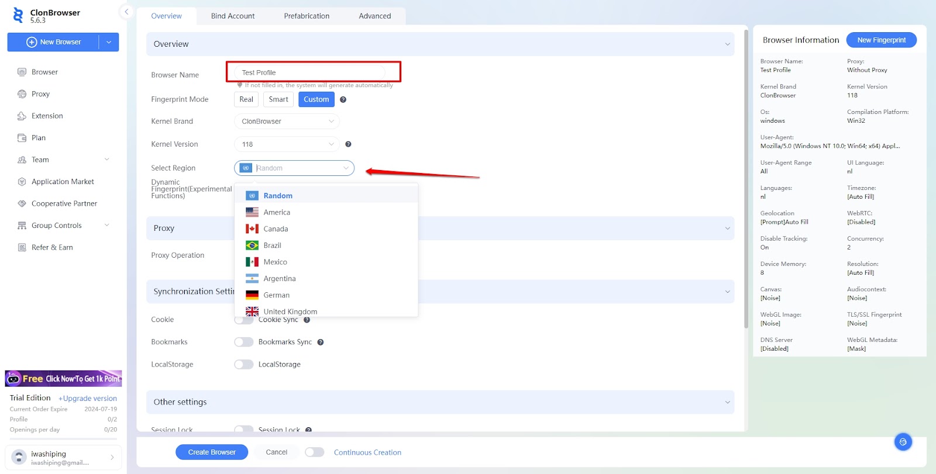Screen dimensions: 936x474
Task: Switch to the Bind Account tab
Action: pyautogui.click(x=233, y=16)
